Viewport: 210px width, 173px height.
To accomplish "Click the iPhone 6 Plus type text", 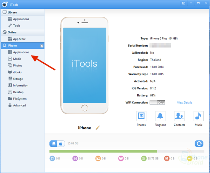I will [164, 39].
